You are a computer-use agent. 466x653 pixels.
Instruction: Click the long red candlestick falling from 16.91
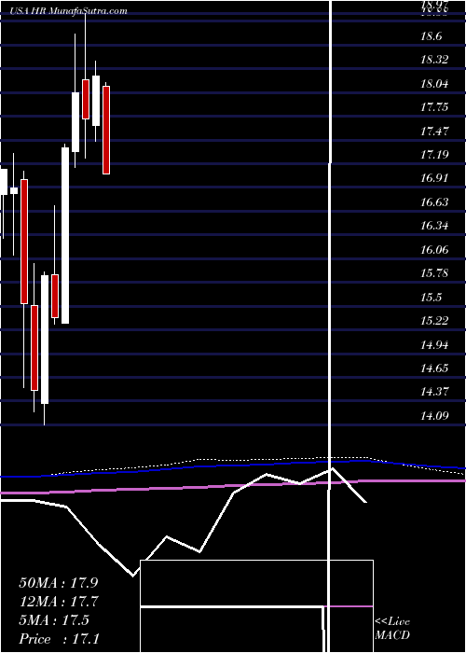[24, 242]
